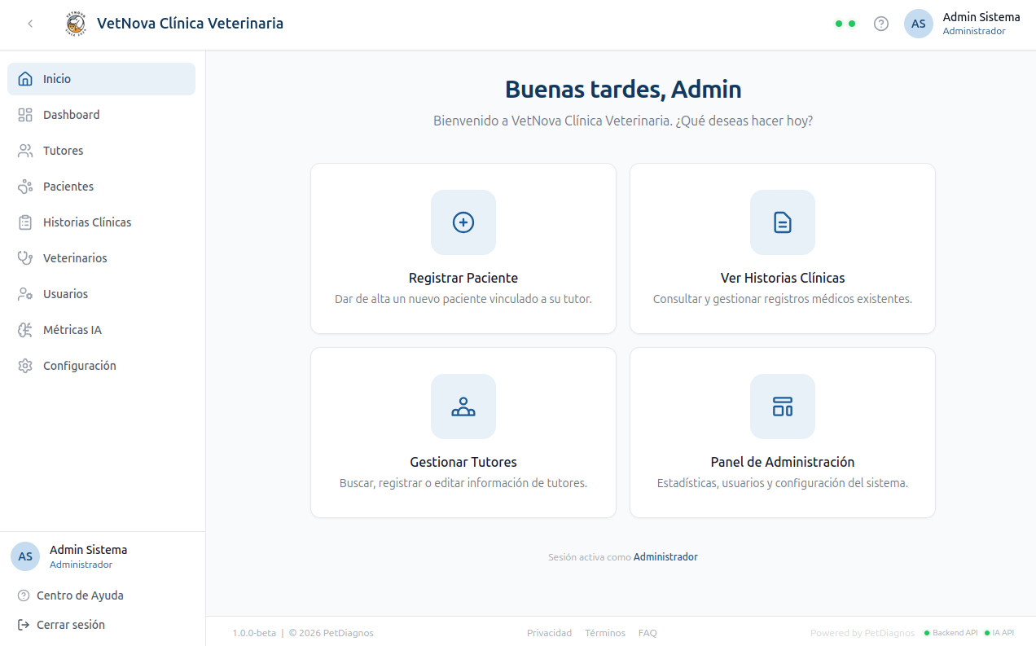Open Tutores section in sidebar
Image resolution: width=1036 pixels, height=646 pixels.
tap(101, 151)
